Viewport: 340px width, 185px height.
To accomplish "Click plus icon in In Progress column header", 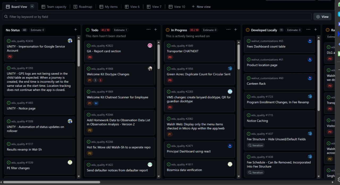I will (x=236, y=30).
